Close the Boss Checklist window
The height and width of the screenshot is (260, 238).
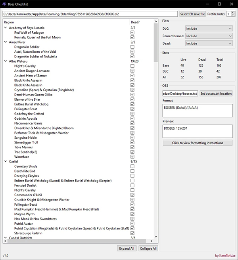pyautogui.click(x=232, y=4)
